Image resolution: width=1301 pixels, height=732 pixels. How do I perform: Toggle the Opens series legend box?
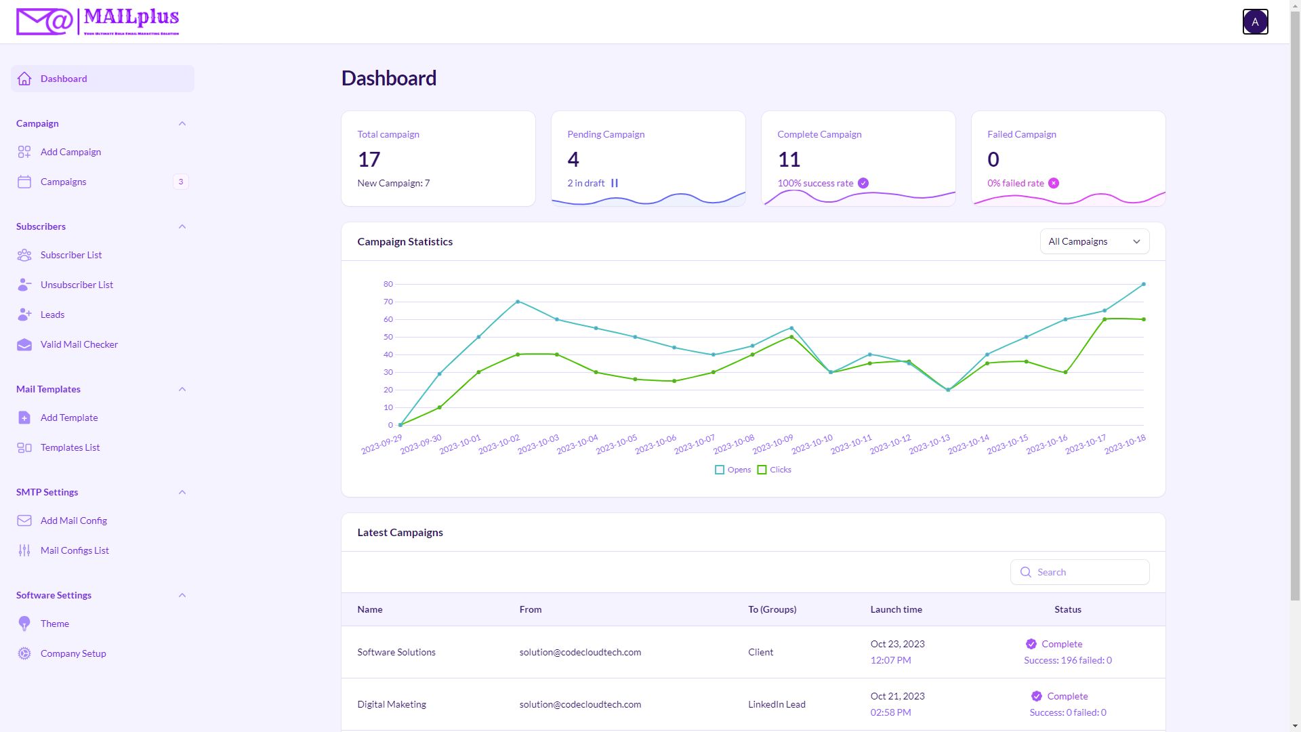click(x=720, y=470)
